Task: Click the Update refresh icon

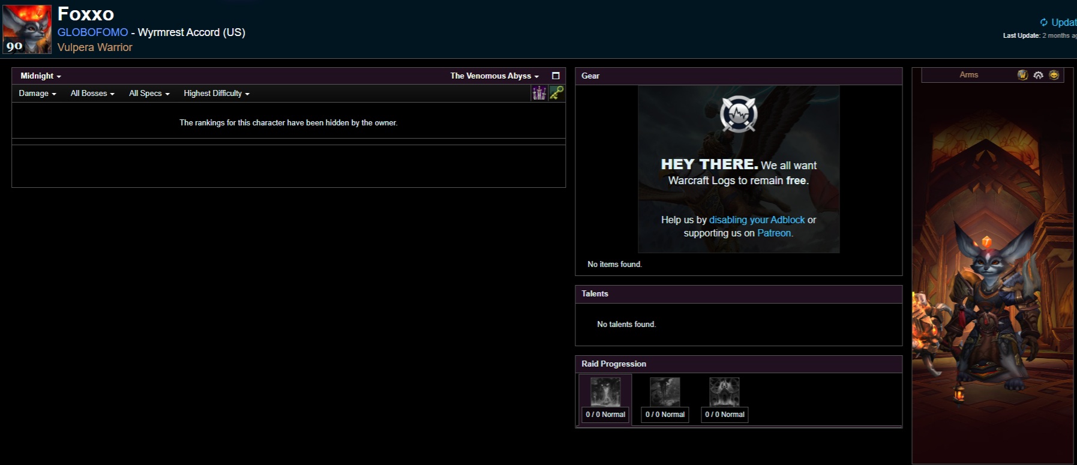Action: [x=1044, y=22]
